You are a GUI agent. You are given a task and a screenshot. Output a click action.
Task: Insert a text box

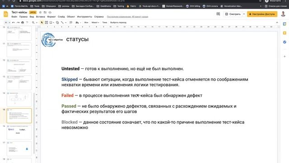tap(47, 23)
